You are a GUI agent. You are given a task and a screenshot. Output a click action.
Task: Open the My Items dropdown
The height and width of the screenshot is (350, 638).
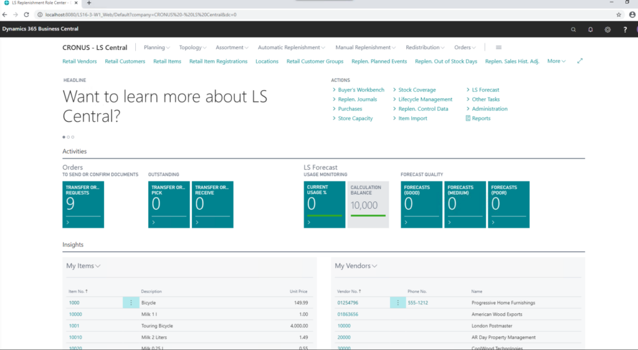(x=83, y=265)
